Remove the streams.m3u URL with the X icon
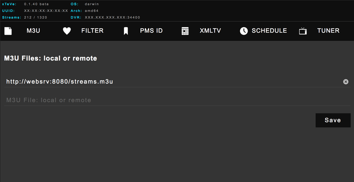 point(346,82)
